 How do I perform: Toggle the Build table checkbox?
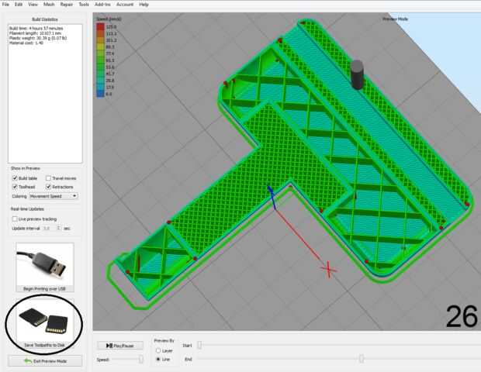pos(15,178)
